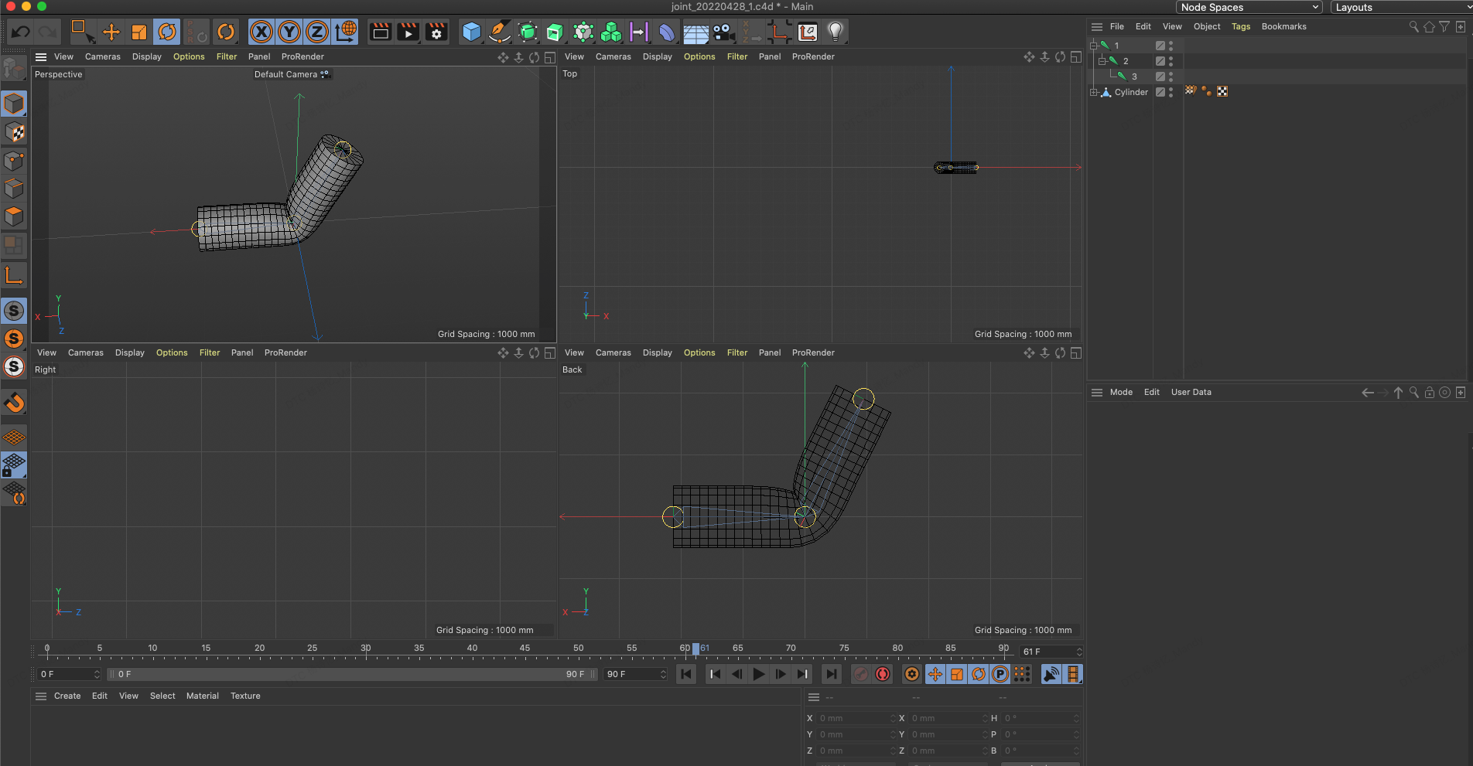Select the Cube primitive icon
Image resolution: width=1473 pixels, height=766 pixels.
[470, 32]
